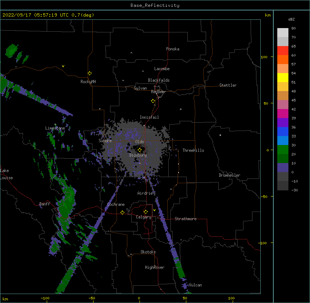The image size is (310, 303).
Task: Select the Blackfalds label on the map
Action: (159, 80)
